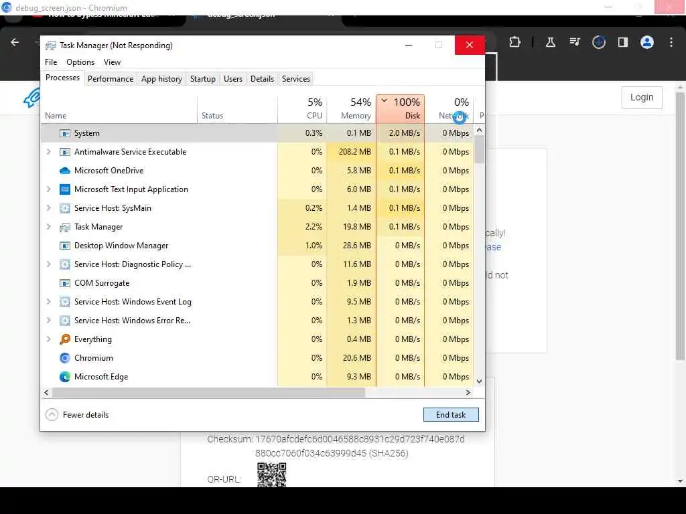Image resolution: width=686 pixels, height=514 pixels.
Task: Go back in Chromium browser
Action: 15,42
